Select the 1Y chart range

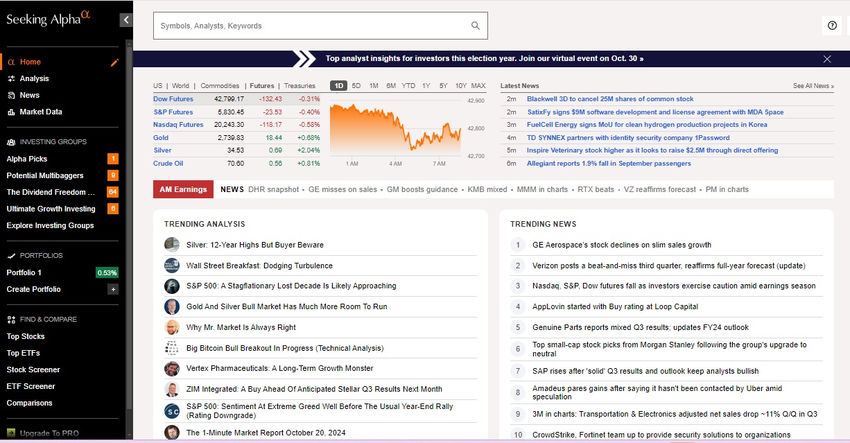426,86
